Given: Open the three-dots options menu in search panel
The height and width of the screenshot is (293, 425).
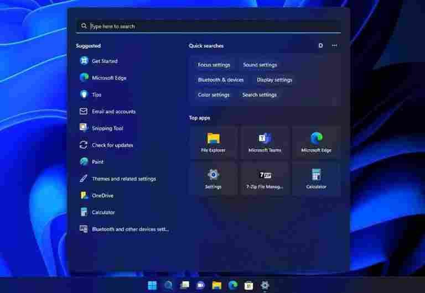Looking at the screenshot, I should (334, 45).
